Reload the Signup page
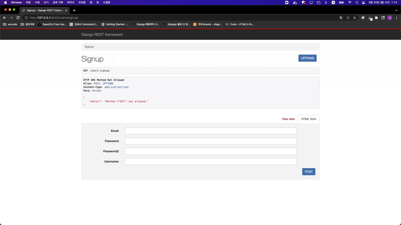The image size is (401, 225). click(x=18, y=18)
